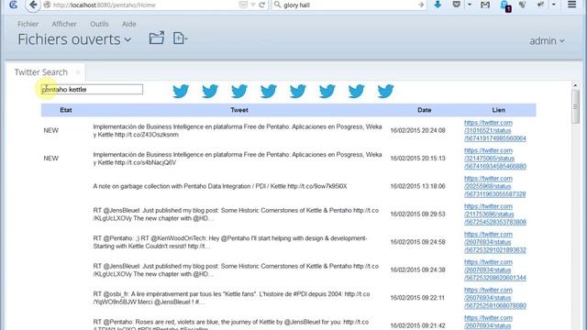
Task: Submit search with the go arrow
Action: 421,5
